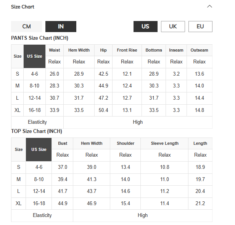This screenshot has width=235, height=225.
Task: Select pants size S row label
Action: coord(18,74)
